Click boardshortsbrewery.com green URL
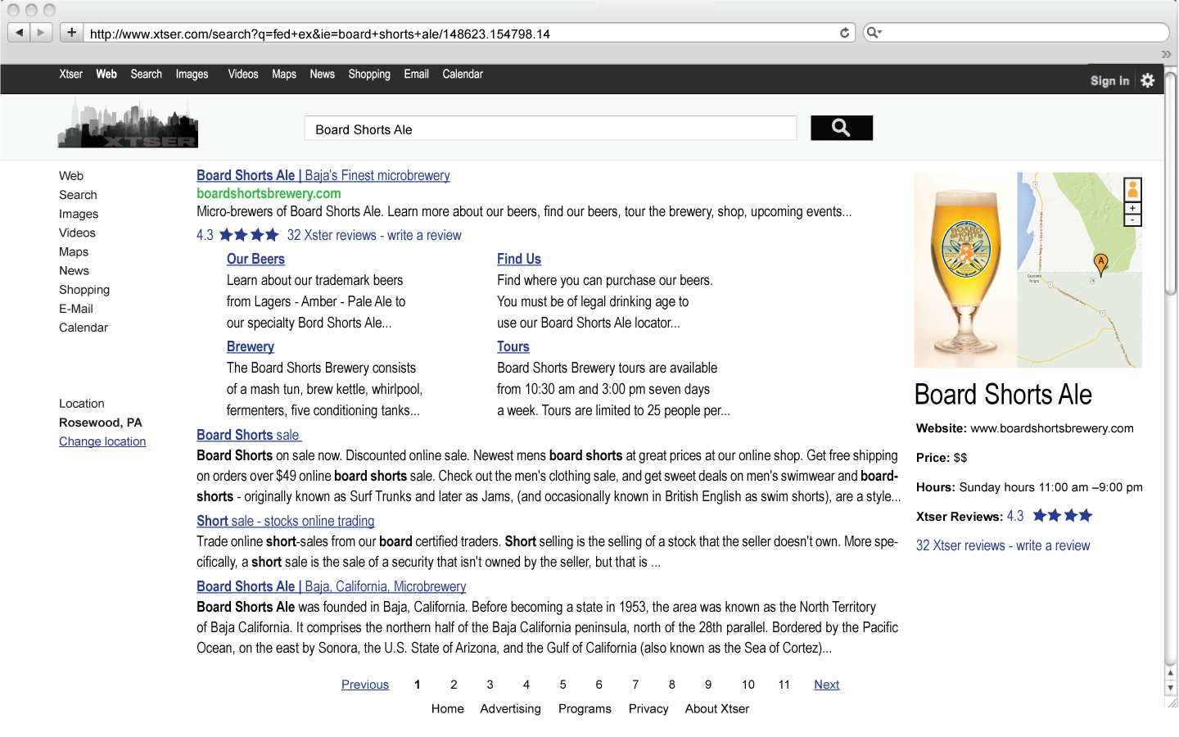This screenshot has width=1179, height=737. click(x=269, y=193)
